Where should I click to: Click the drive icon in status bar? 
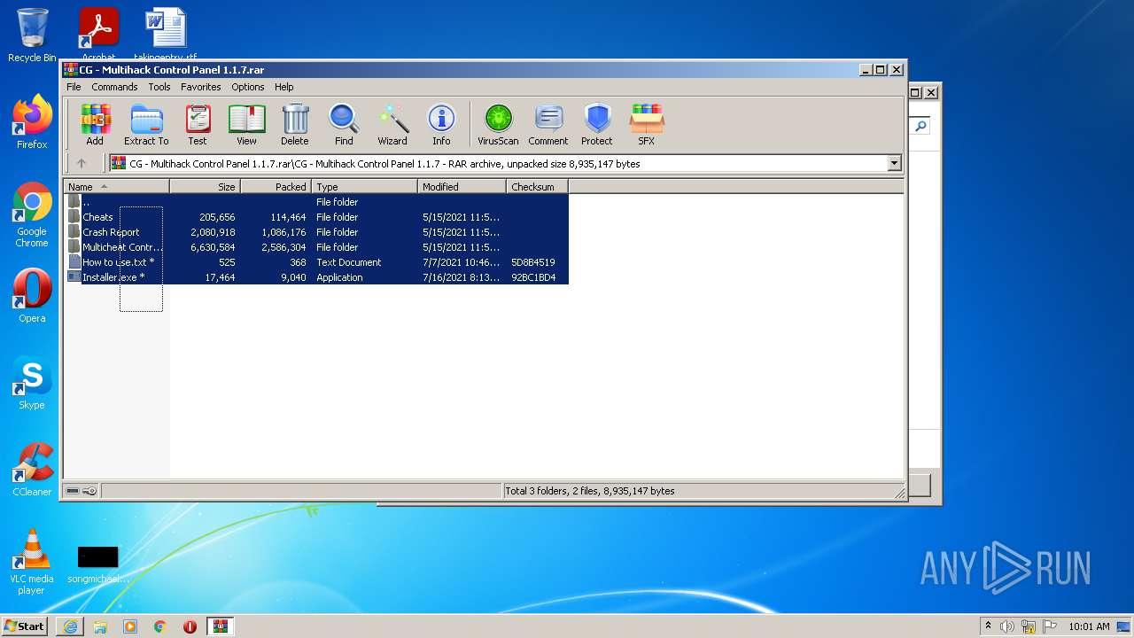(73, 491)
